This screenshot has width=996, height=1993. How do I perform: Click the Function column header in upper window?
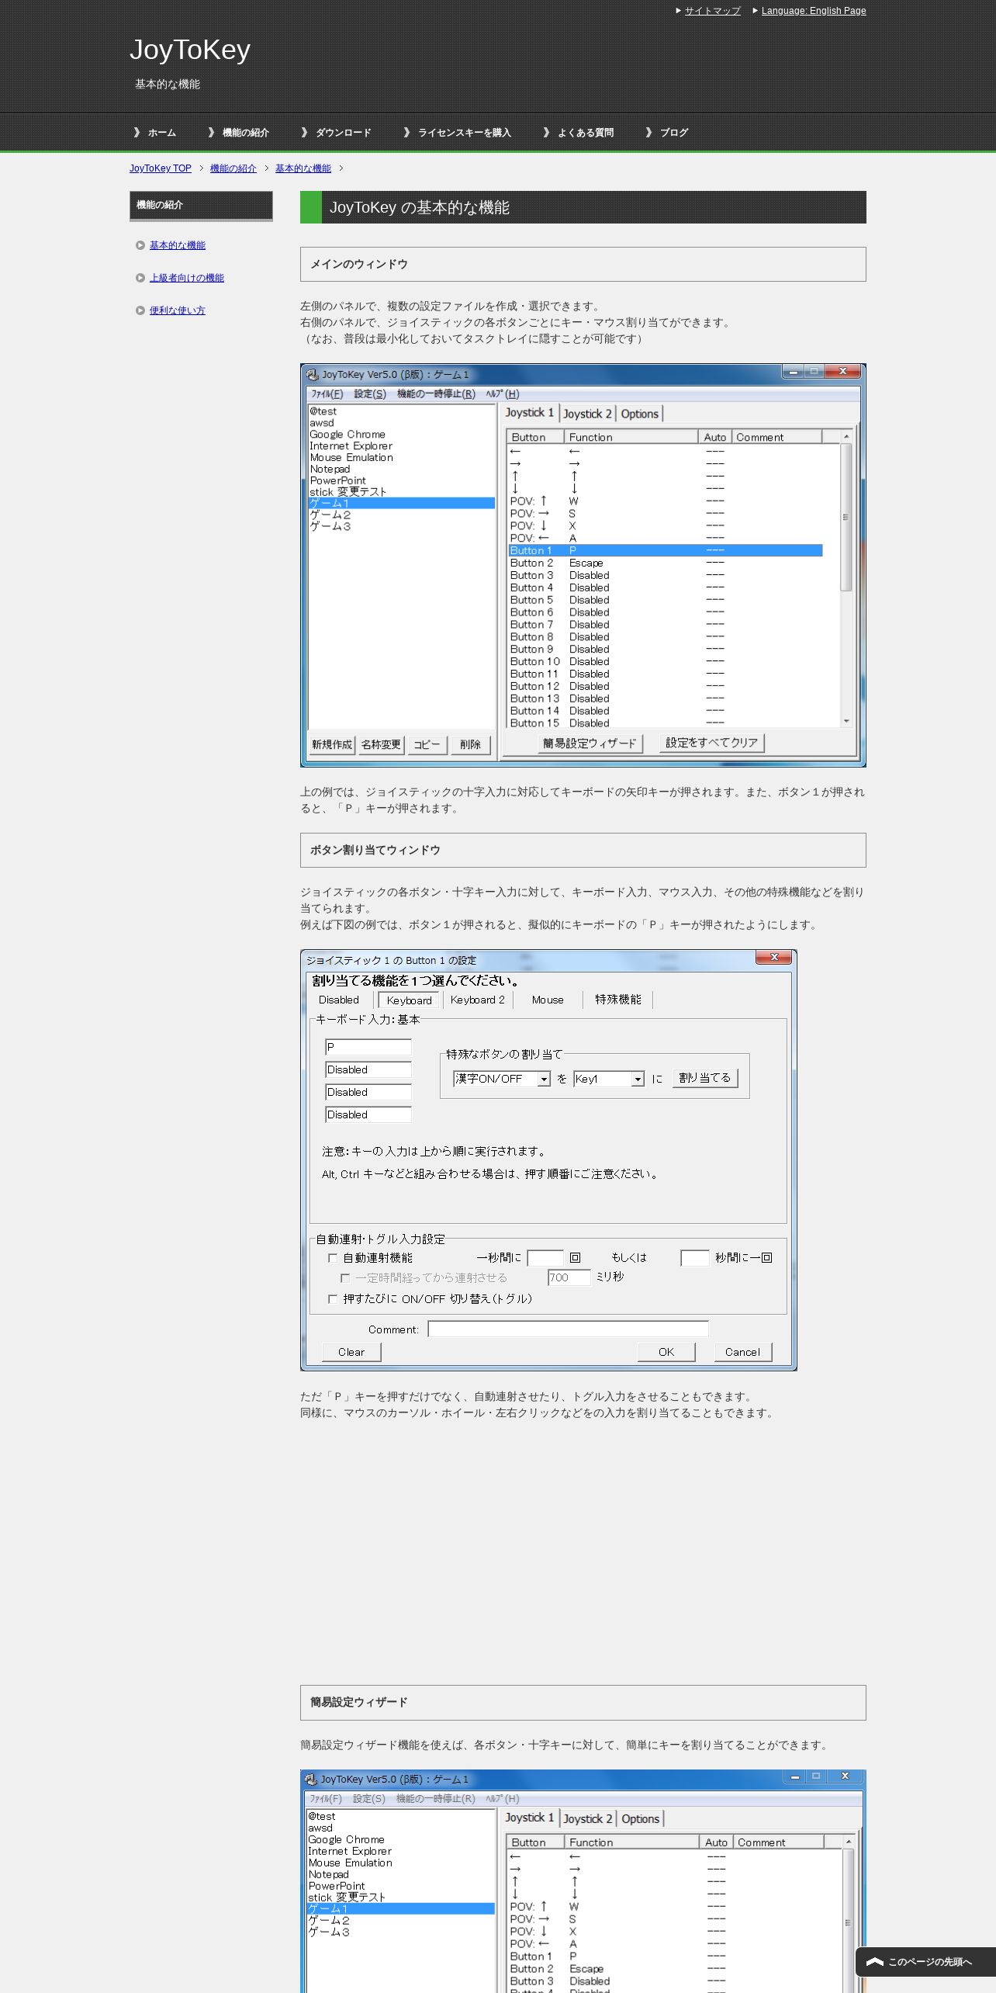click(x=631, y=438)
